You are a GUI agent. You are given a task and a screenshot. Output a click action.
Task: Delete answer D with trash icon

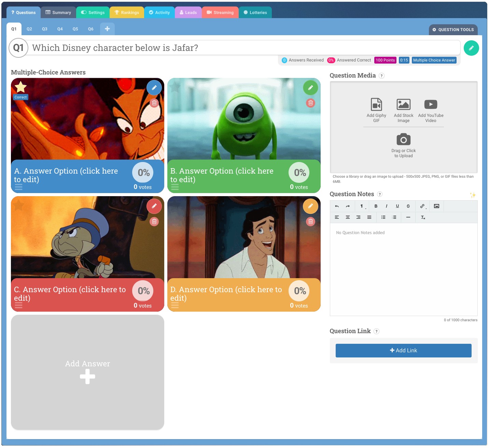coord(310,221)
